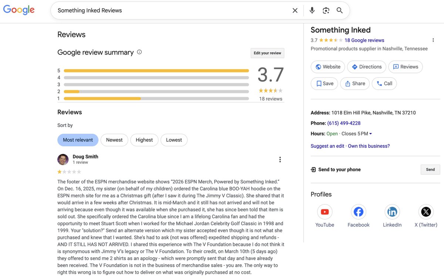Click the Send to your phone icon
This screenshot has height=279, width=444.
313,170
